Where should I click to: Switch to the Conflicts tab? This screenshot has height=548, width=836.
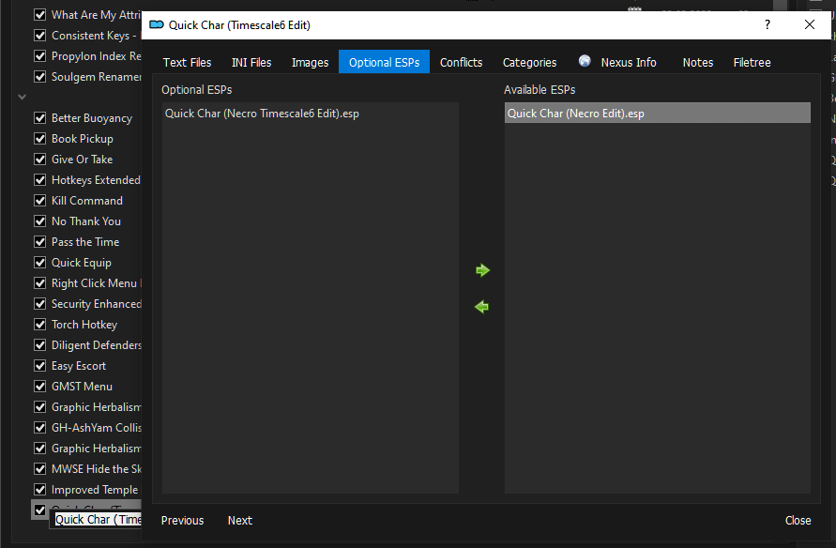click(461, 63)
